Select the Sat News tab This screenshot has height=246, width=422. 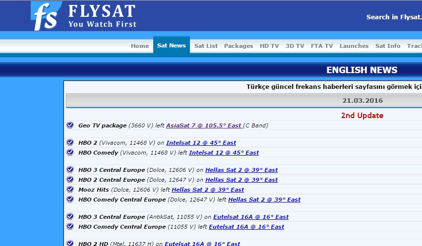pos(172,45)
